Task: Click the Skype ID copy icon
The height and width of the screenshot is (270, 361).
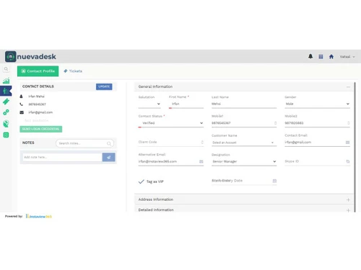Action: point(348,161)
